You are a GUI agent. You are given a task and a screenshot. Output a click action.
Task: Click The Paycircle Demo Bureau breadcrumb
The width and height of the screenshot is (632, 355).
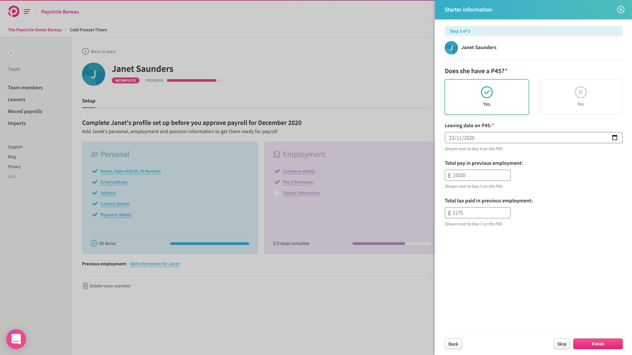[x=35, y=30]
